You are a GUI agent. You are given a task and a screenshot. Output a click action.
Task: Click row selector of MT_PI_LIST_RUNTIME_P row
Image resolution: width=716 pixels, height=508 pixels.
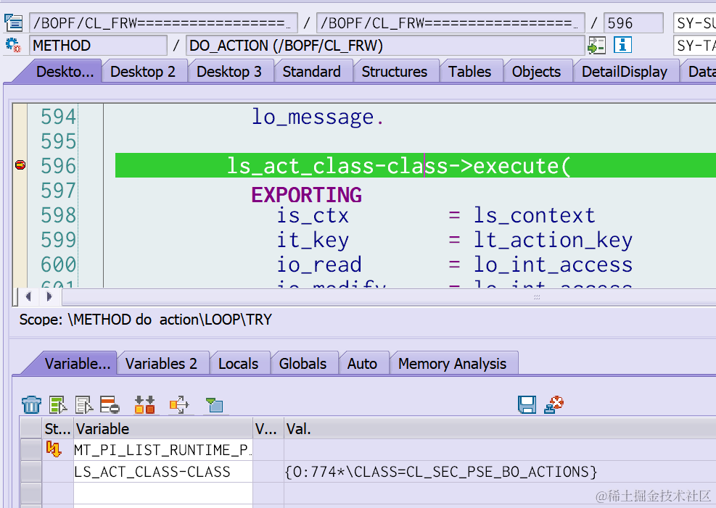(31, 450)
